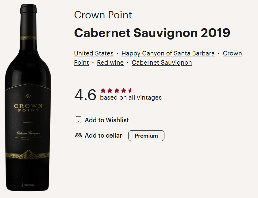Click the Crown Point winery heading
258x198 pixels.
coord(103,15)
